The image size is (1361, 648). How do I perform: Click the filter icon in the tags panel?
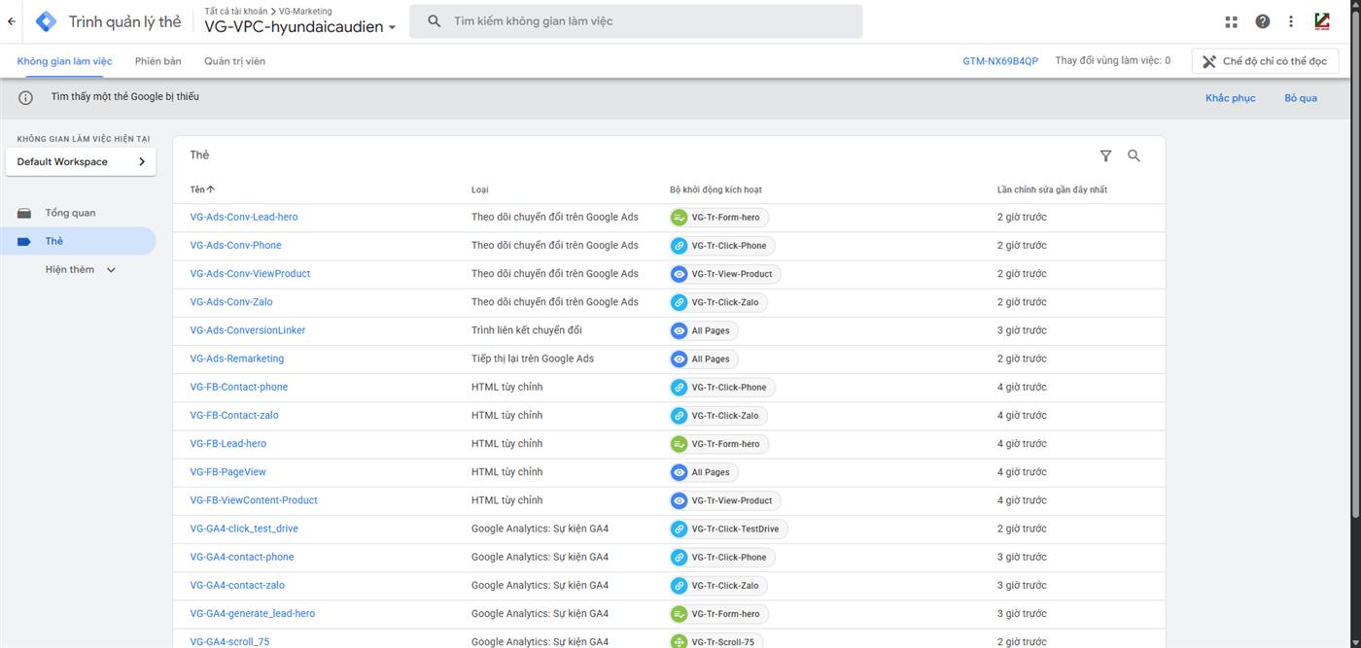point(1105,155)
